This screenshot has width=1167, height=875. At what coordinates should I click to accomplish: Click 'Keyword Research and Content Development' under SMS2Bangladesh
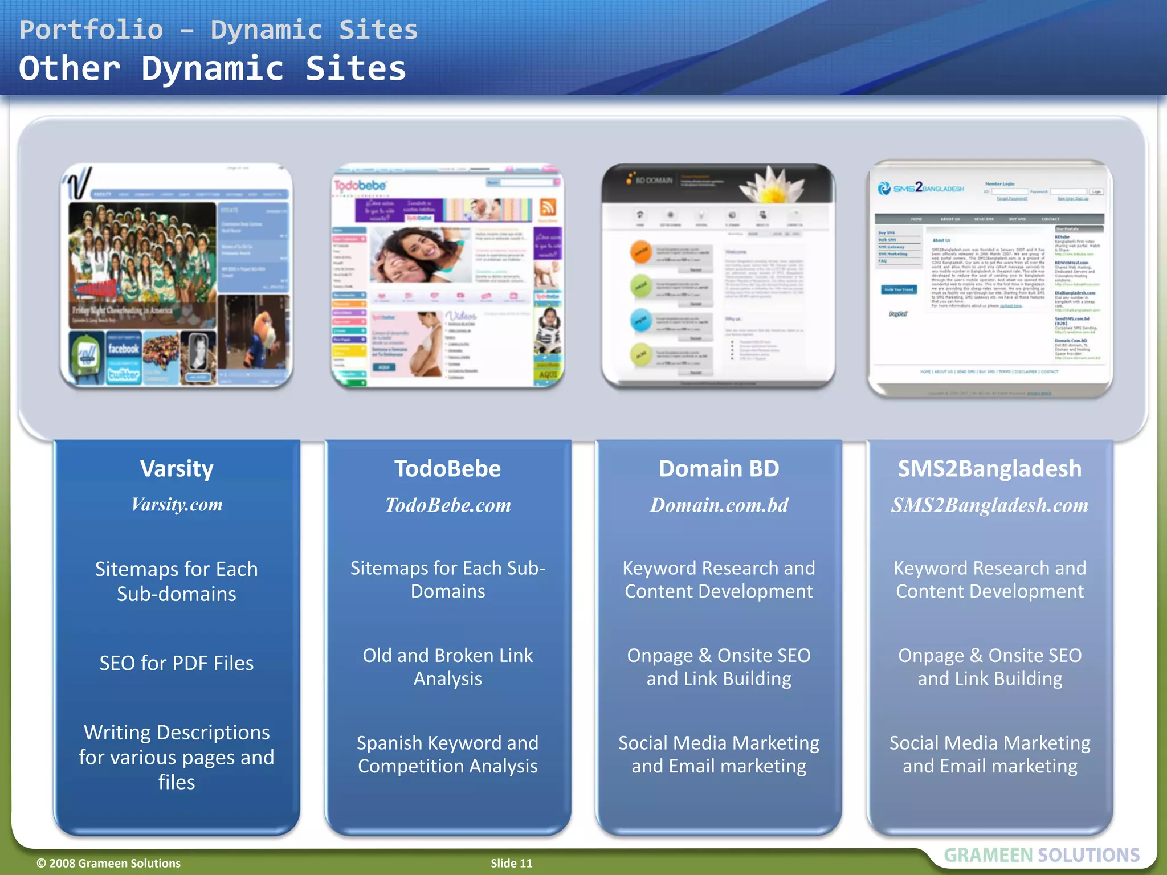tap(990, 579)
